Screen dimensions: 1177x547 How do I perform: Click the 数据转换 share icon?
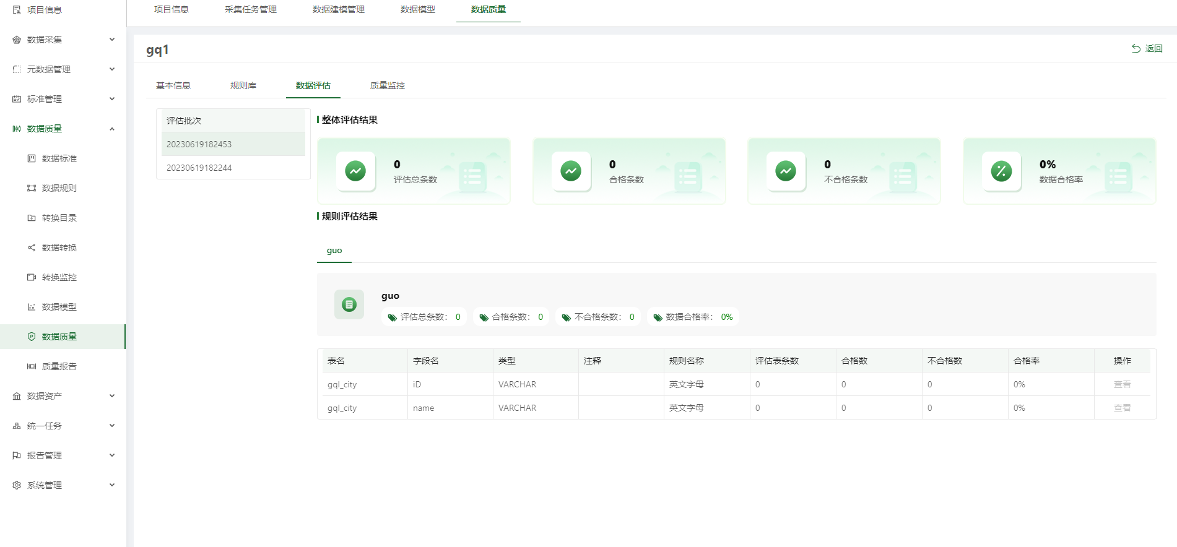32,248
